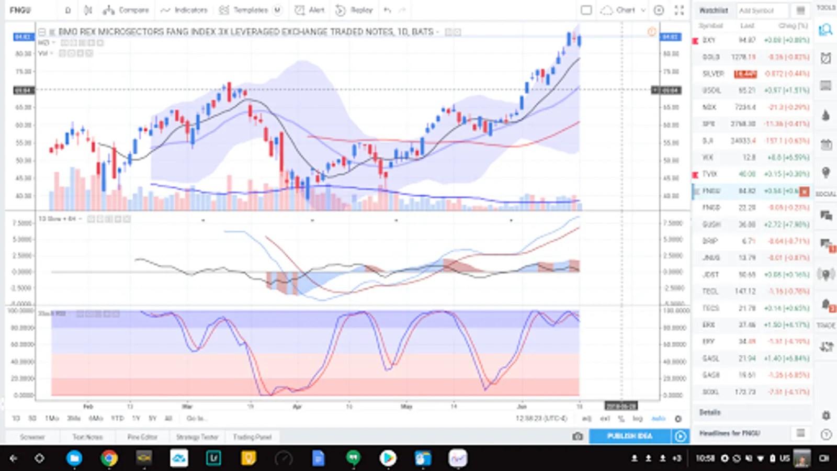Toggle fullscreen chart mode

tap(679, 10)
